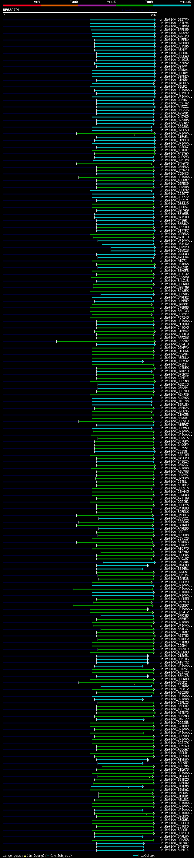Screen dimensions: 194x858
Task: Select label UniRef100_A6XMY4
Action: tap(174, 50)
